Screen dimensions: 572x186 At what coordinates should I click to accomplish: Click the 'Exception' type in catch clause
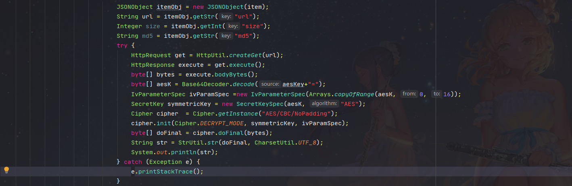pyautogui.click(x=165, y=161)
